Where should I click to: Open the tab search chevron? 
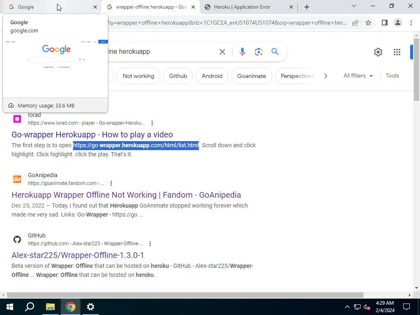(354, 6)
